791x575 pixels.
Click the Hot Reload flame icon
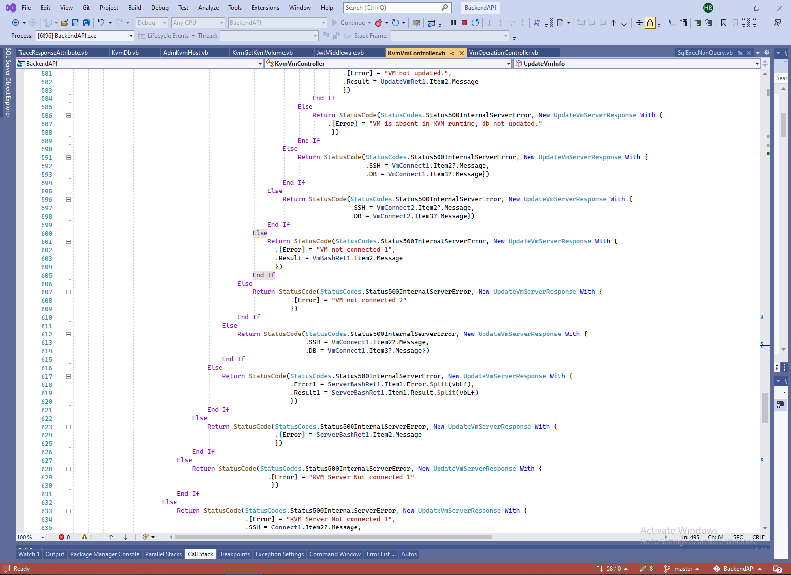click(379, 23)
